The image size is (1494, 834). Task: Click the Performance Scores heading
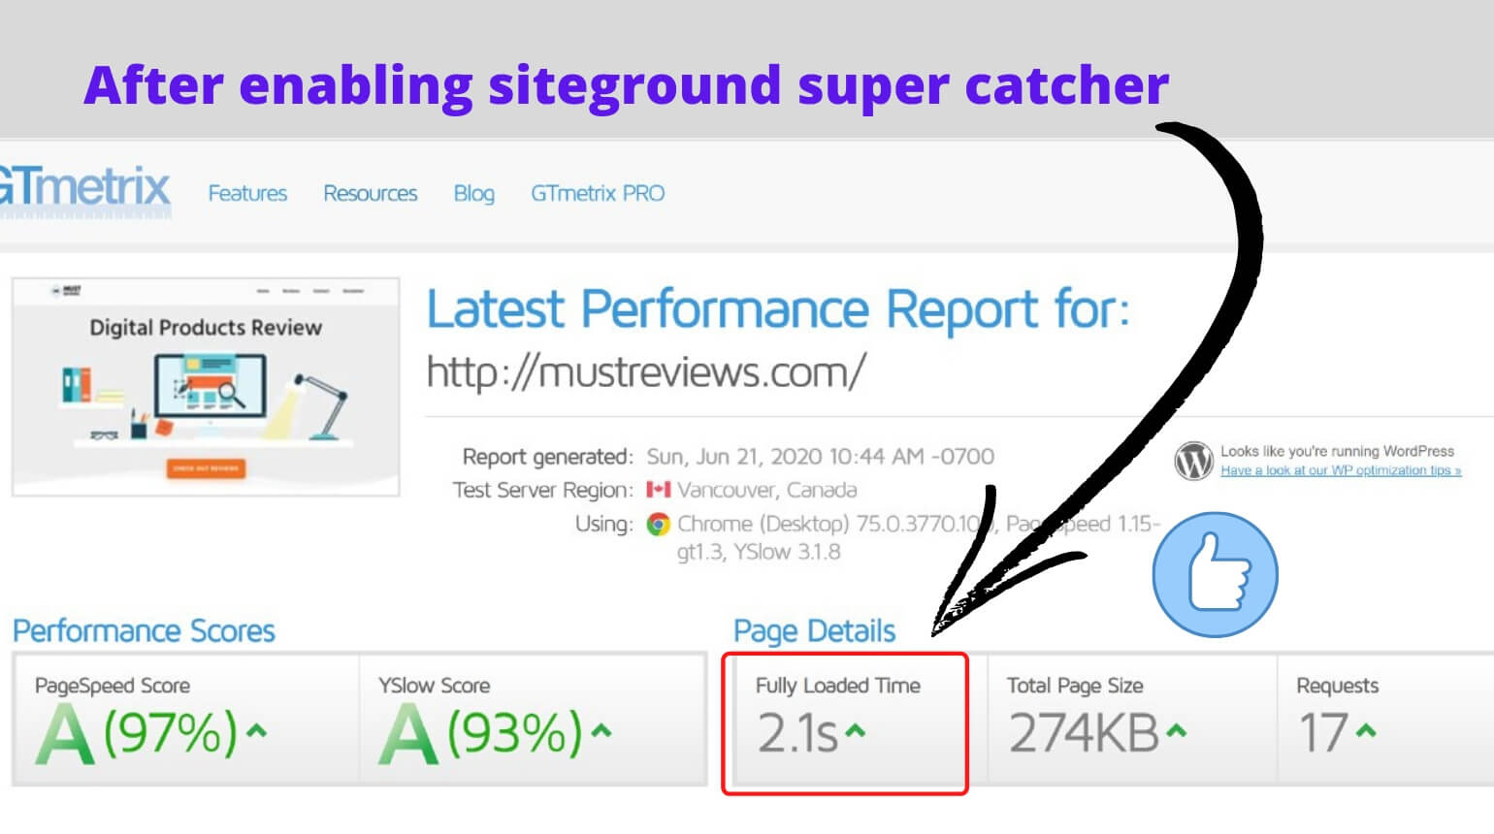[x=144, y=631]
